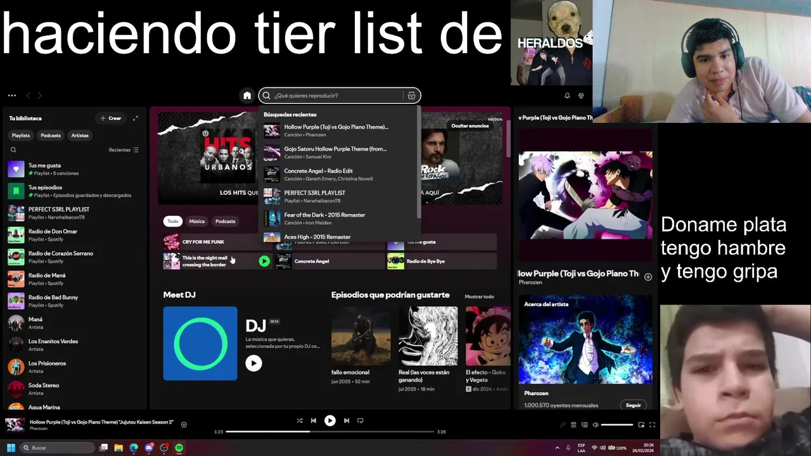This screenshot has width=811, height=456.
Task: Adjust the volume slider
Action: coord(617,425)
